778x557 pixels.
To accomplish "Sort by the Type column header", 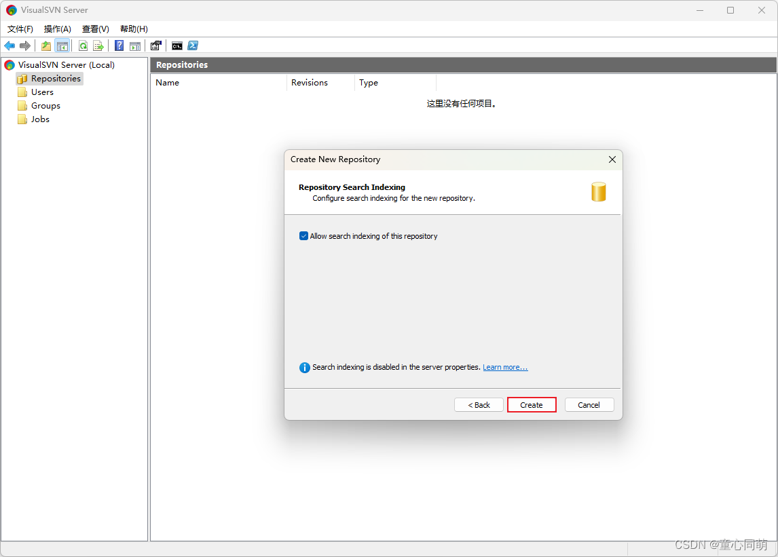I will [x=396, y=82].
